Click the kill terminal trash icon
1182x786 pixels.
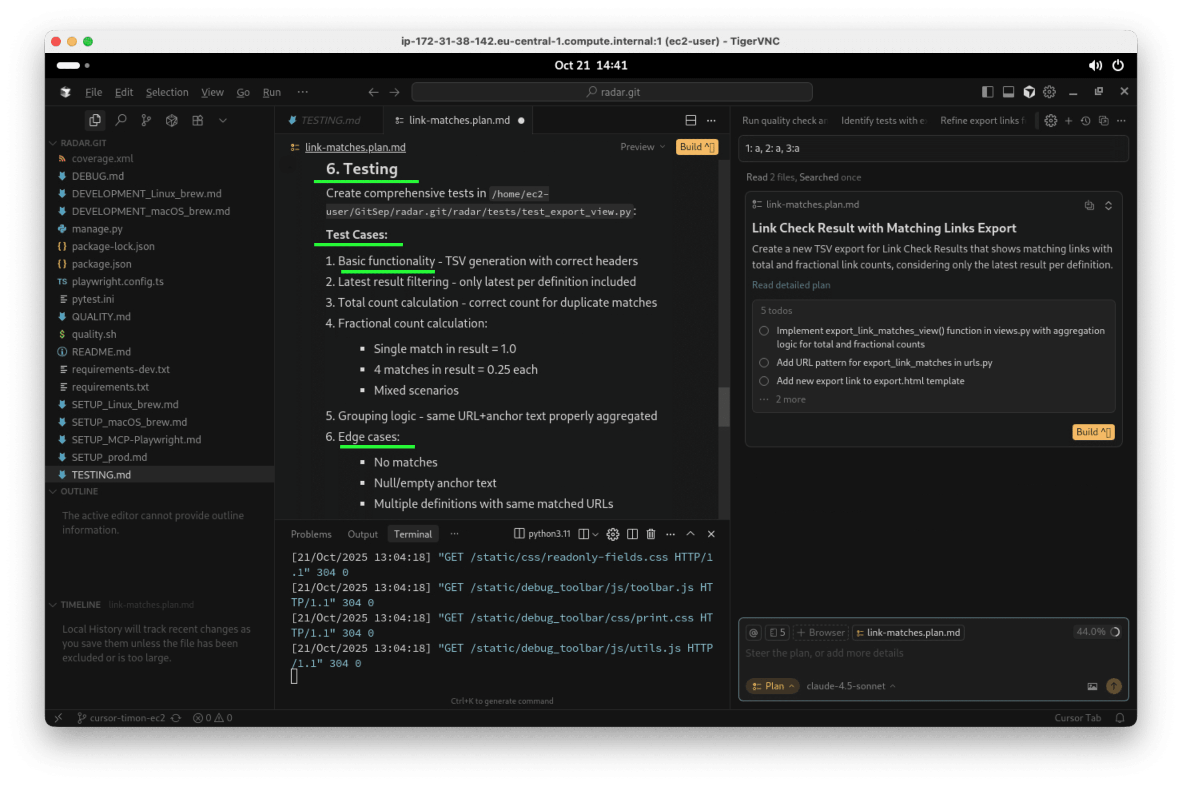pyautogui.click(x=651, y=534)
